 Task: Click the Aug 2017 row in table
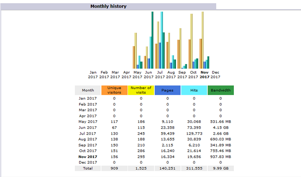point(154,139)
